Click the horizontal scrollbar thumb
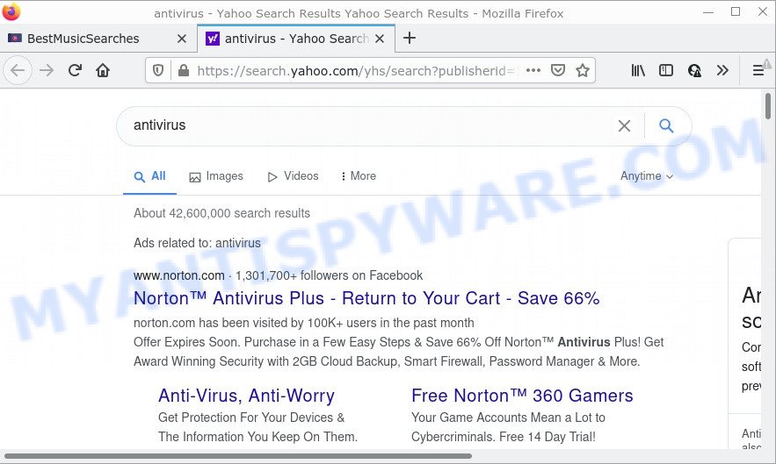 point(237,456)
